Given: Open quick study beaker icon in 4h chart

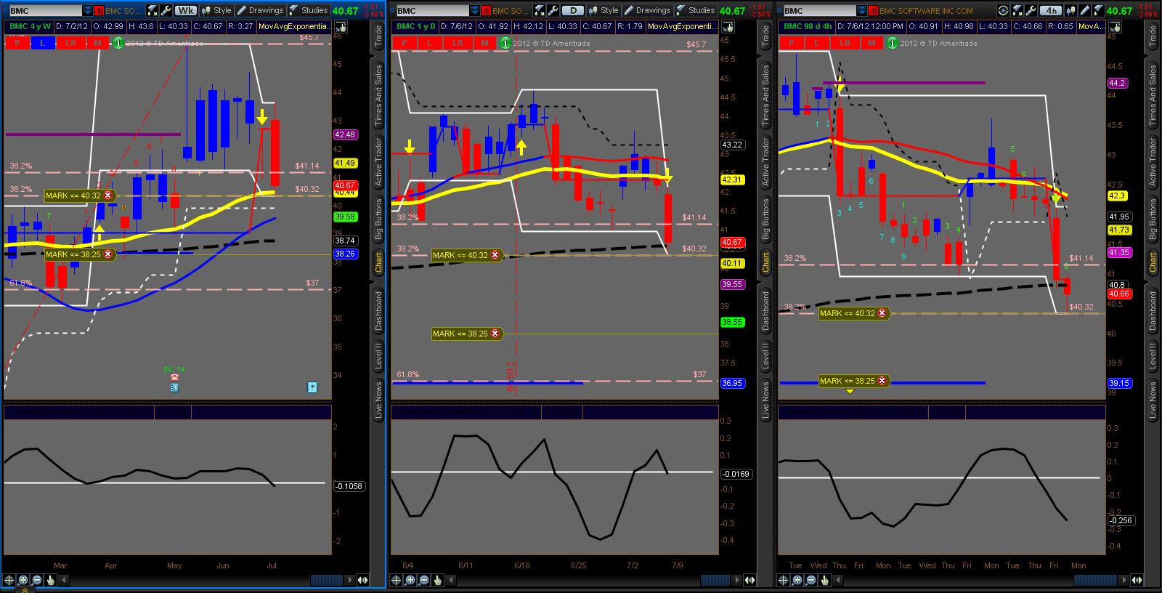Looking at the screenshot, I should 1017,10.
